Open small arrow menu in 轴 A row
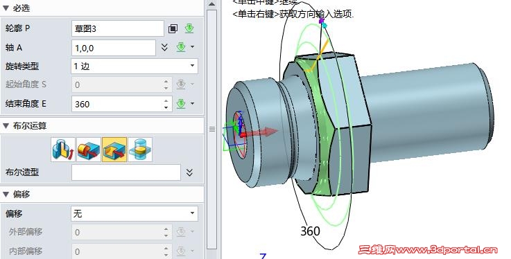Image resolution: width=511 pixels, height=259 pixels. pos(192,47)
